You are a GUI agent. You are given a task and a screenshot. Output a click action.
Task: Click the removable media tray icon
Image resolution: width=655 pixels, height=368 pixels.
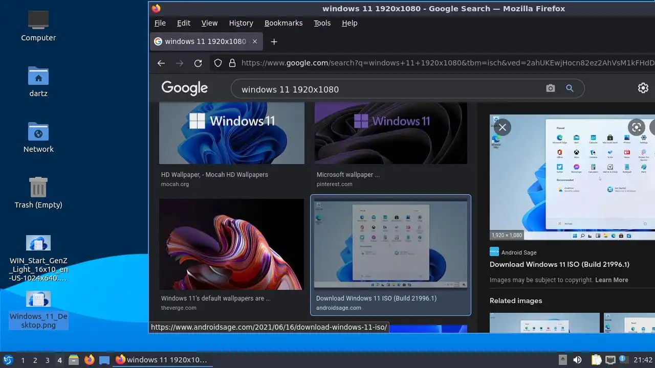pos(562,360)
